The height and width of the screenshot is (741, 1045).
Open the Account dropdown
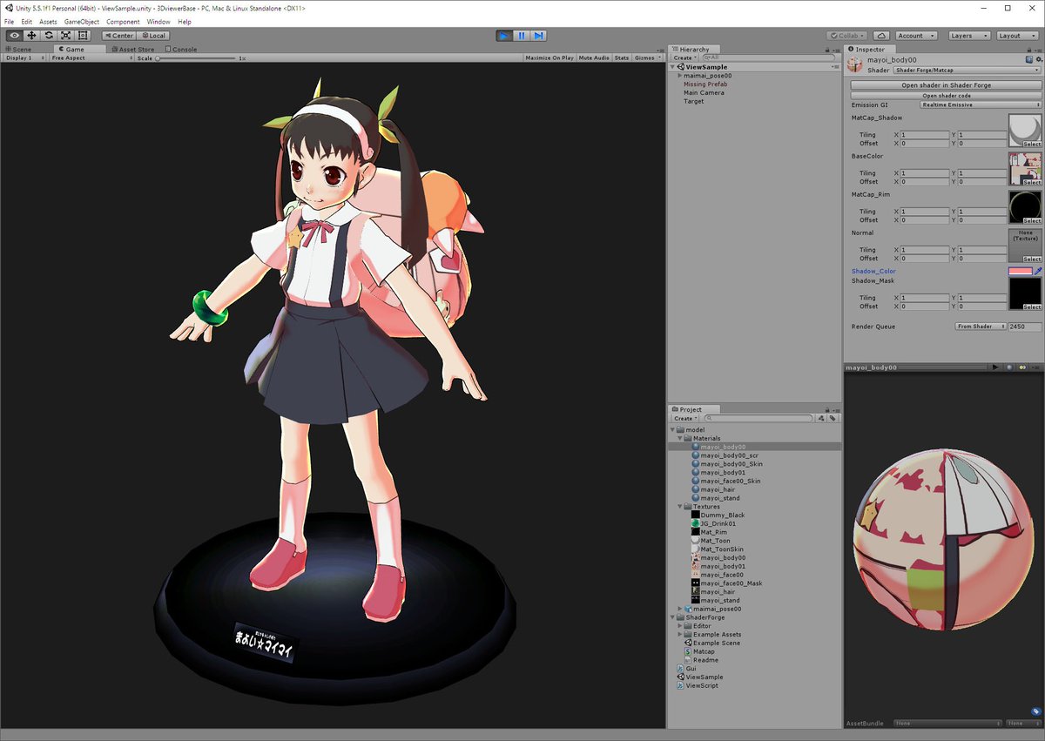point(916,36)
